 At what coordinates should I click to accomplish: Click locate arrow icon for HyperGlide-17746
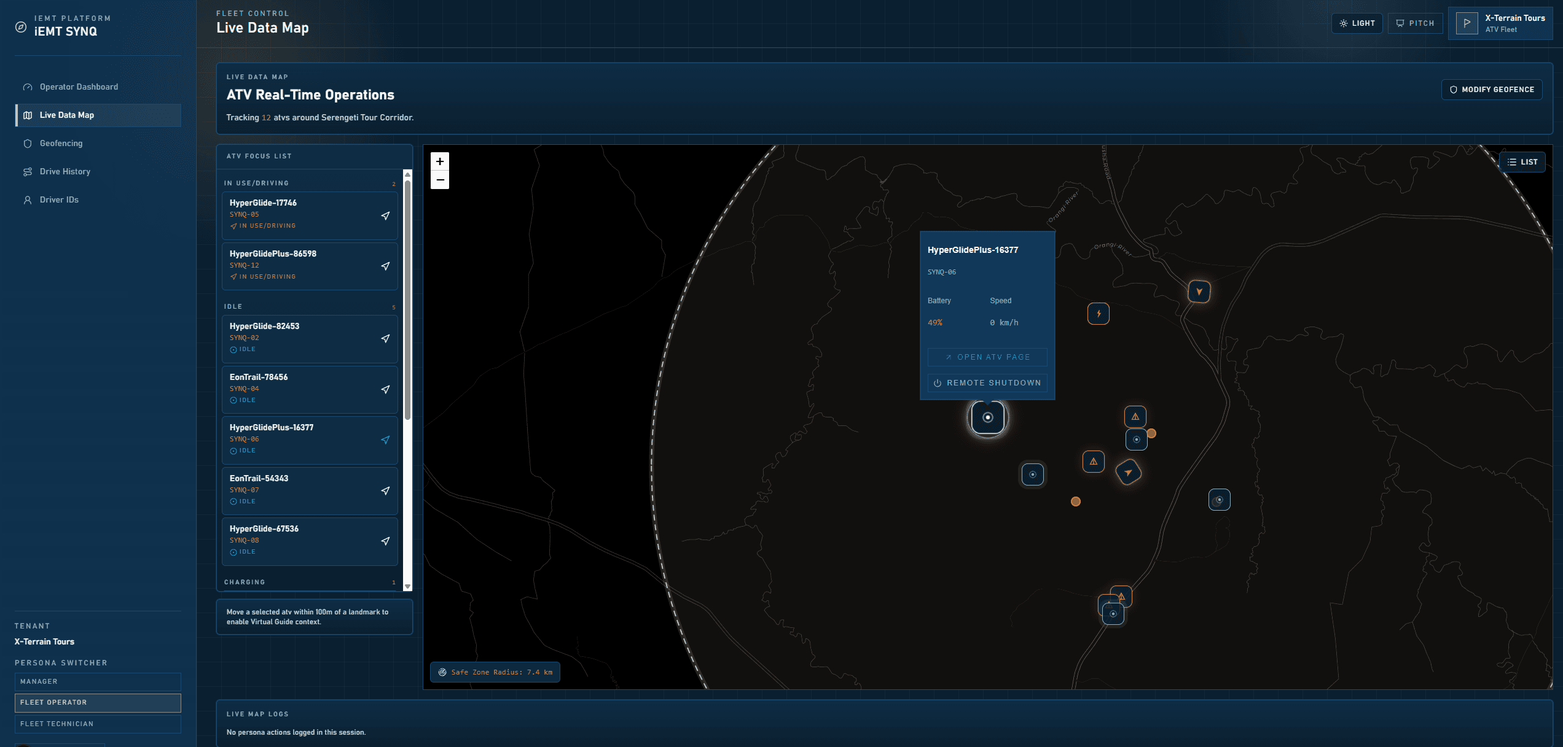(x=385, y=215)
